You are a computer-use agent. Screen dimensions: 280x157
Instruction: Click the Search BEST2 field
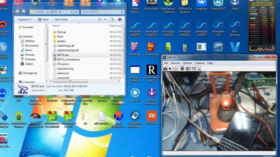pyautogui.click(x=103, y=12)
